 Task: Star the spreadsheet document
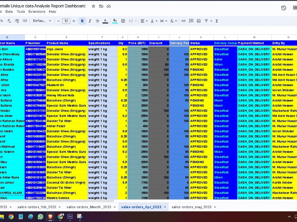(x=93, y=6)
